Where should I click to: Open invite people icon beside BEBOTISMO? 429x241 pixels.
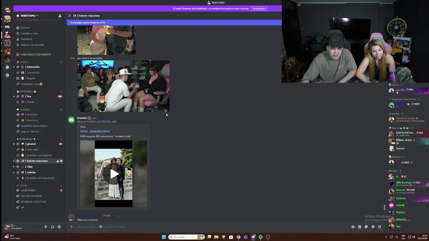[60, 16]
